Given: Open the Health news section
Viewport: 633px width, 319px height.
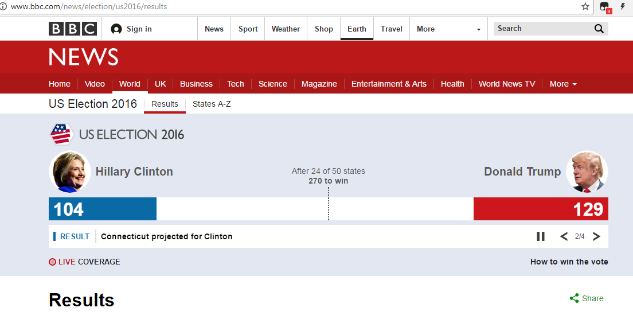Looking at the screenshot, I should pos(452,84).
